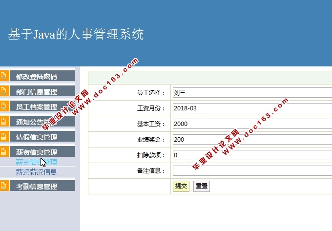
Task: Click the icon beside 修改登陆密码
Action: pos(4,76)
